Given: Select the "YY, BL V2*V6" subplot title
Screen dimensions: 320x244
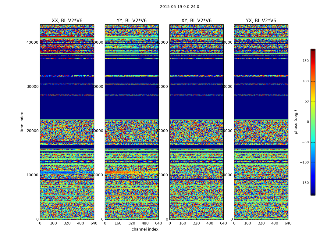Looking at the screenshot, I should coord(132,21).
